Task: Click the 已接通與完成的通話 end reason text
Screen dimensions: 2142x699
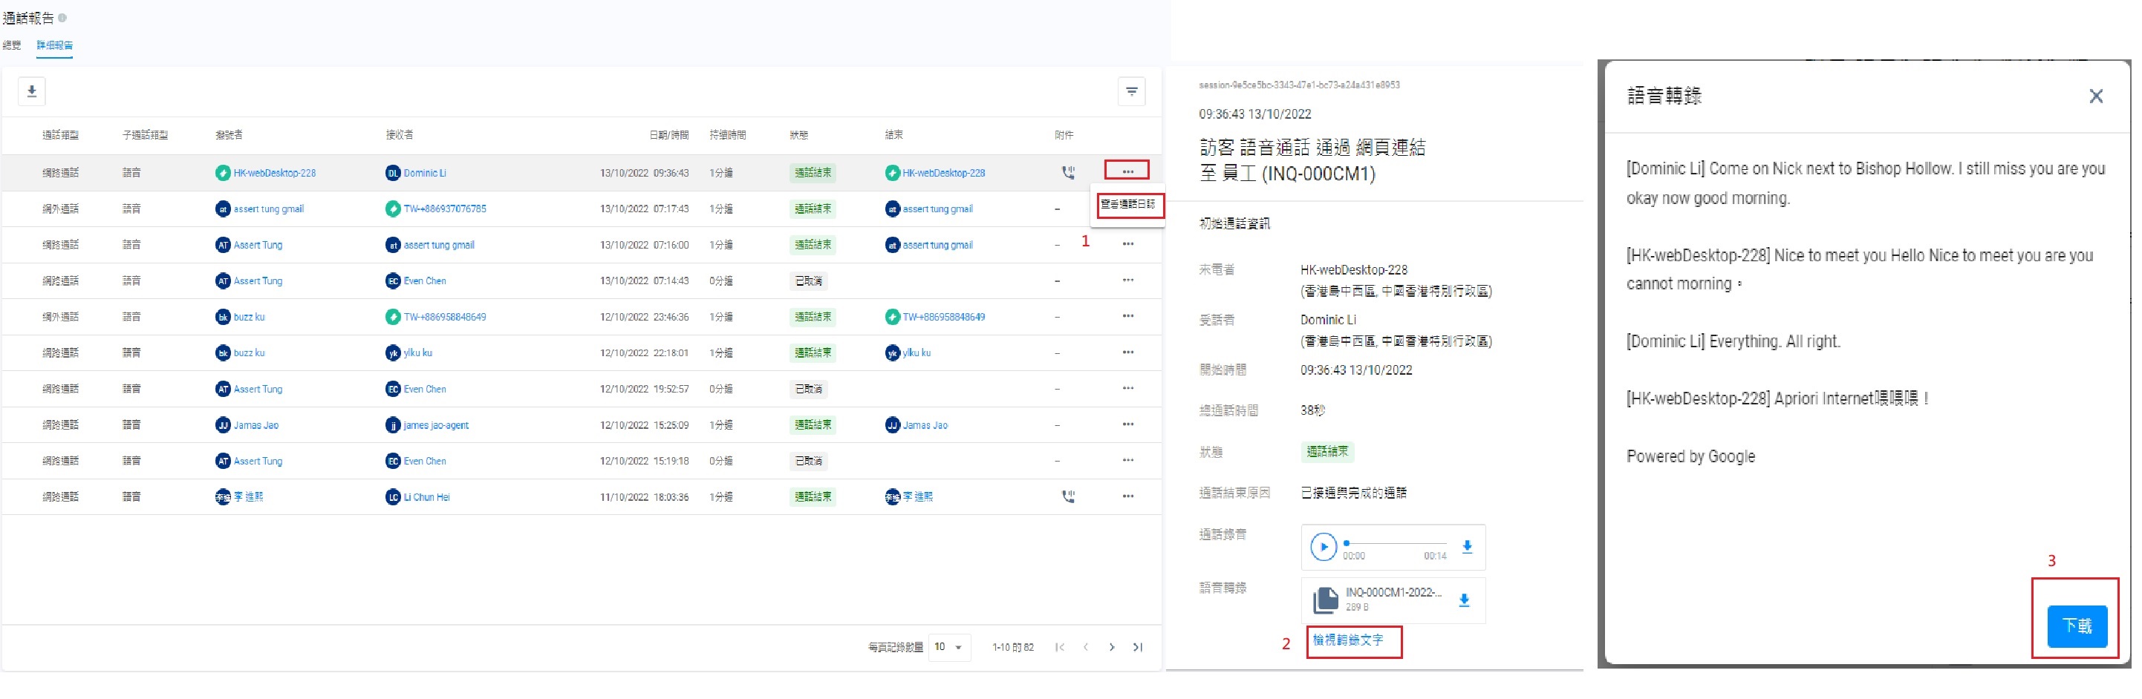Action: [x=1353, y=492]
